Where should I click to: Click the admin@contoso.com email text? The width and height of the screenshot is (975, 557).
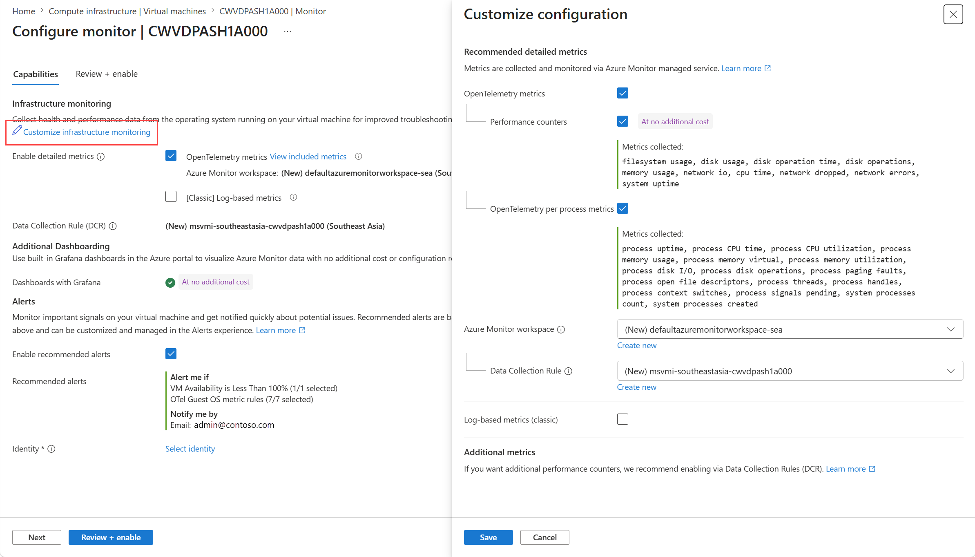(234, 425)
